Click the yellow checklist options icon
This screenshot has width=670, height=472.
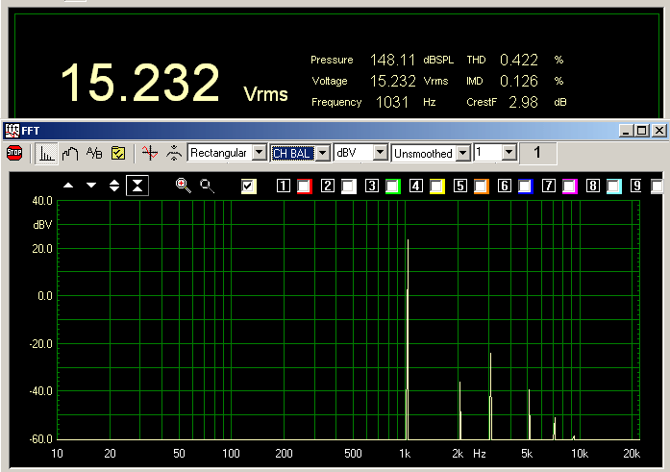(x=118, y=152)
